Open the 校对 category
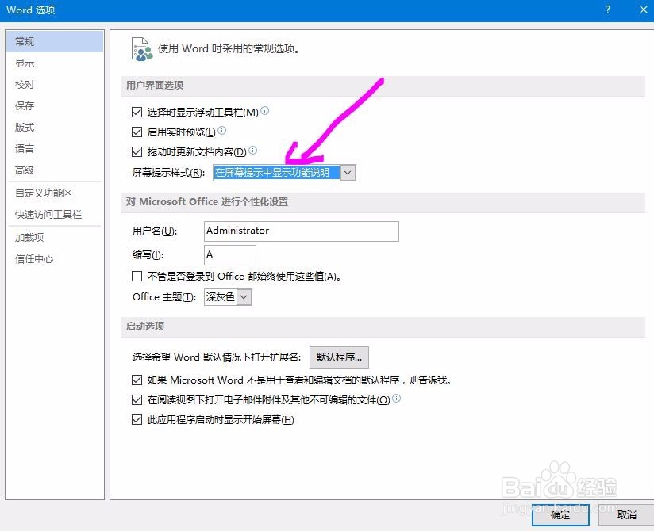 (x=55, y=85)
